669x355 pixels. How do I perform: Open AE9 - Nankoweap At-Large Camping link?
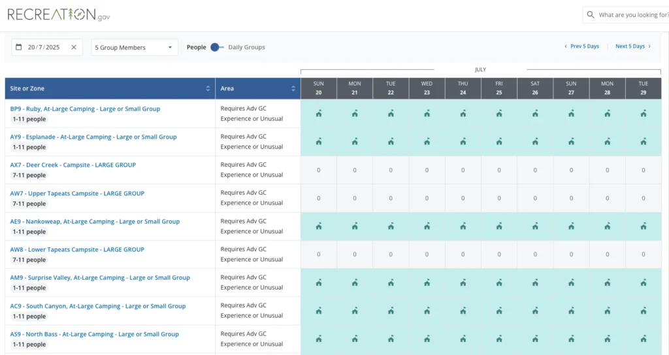[95, 222]
